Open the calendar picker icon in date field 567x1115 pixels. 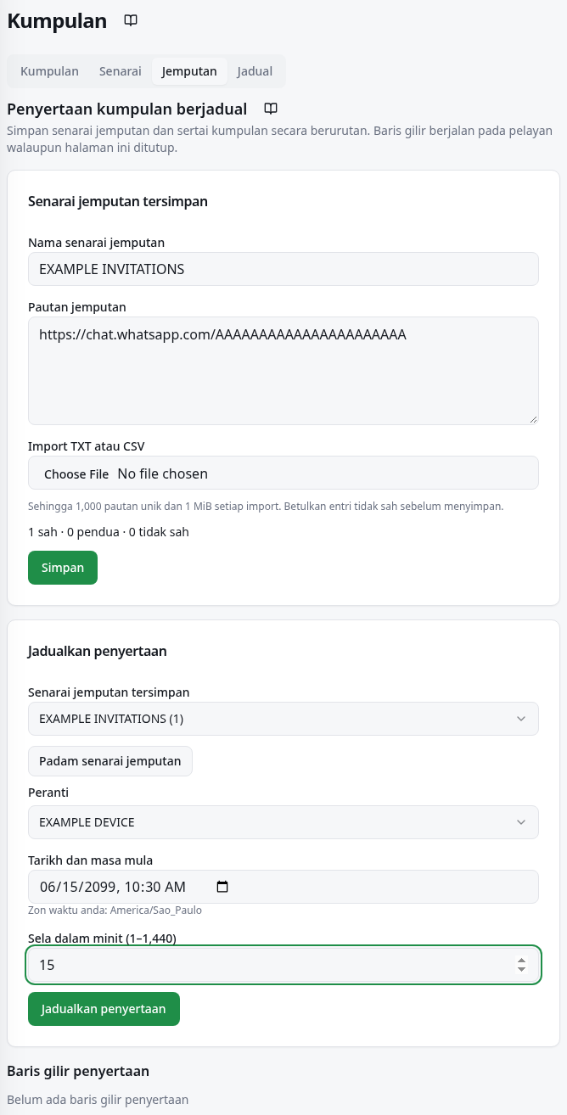222,887
